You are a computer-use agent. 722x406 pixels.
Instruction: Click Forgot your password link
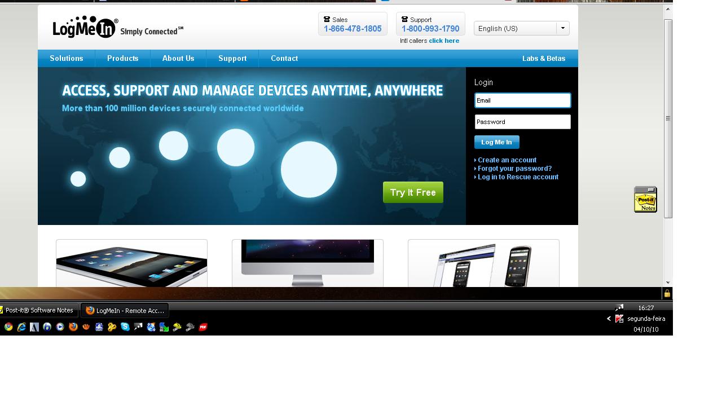pos(514,169)
